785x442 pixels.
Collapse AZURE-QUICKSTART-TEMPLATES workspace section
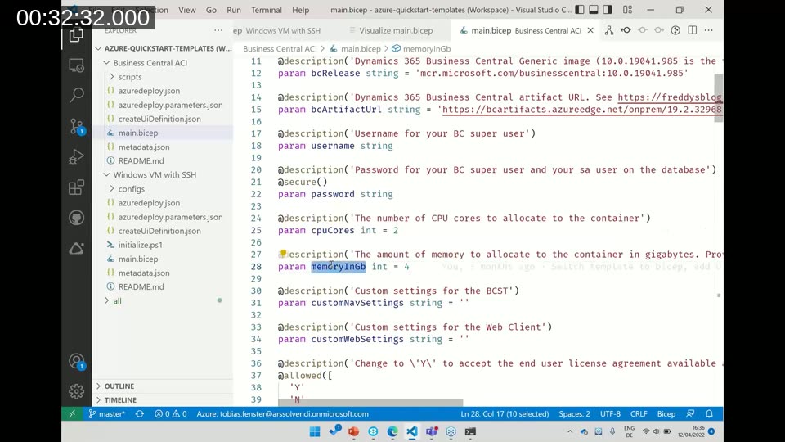[164, 48]
